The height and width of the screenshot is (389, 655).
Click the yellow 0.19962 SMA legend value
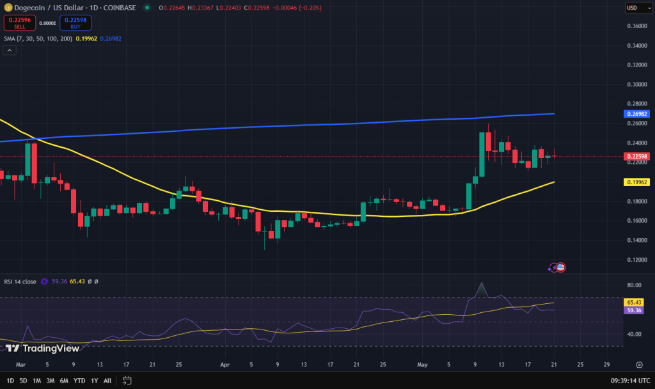click(x=86, y=38)
